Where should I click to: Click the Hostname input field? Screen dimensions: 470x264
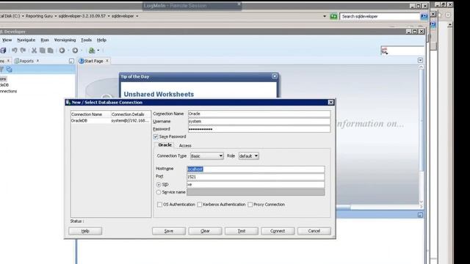tap(256, 169)
